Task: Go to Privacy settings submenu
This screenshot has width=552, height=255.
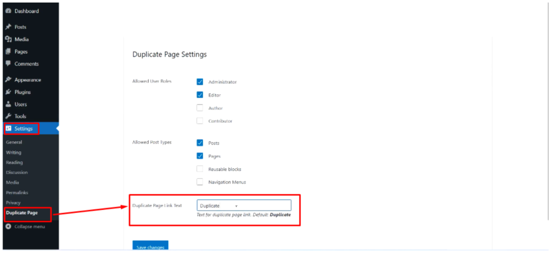Action: tap(13, 203)
